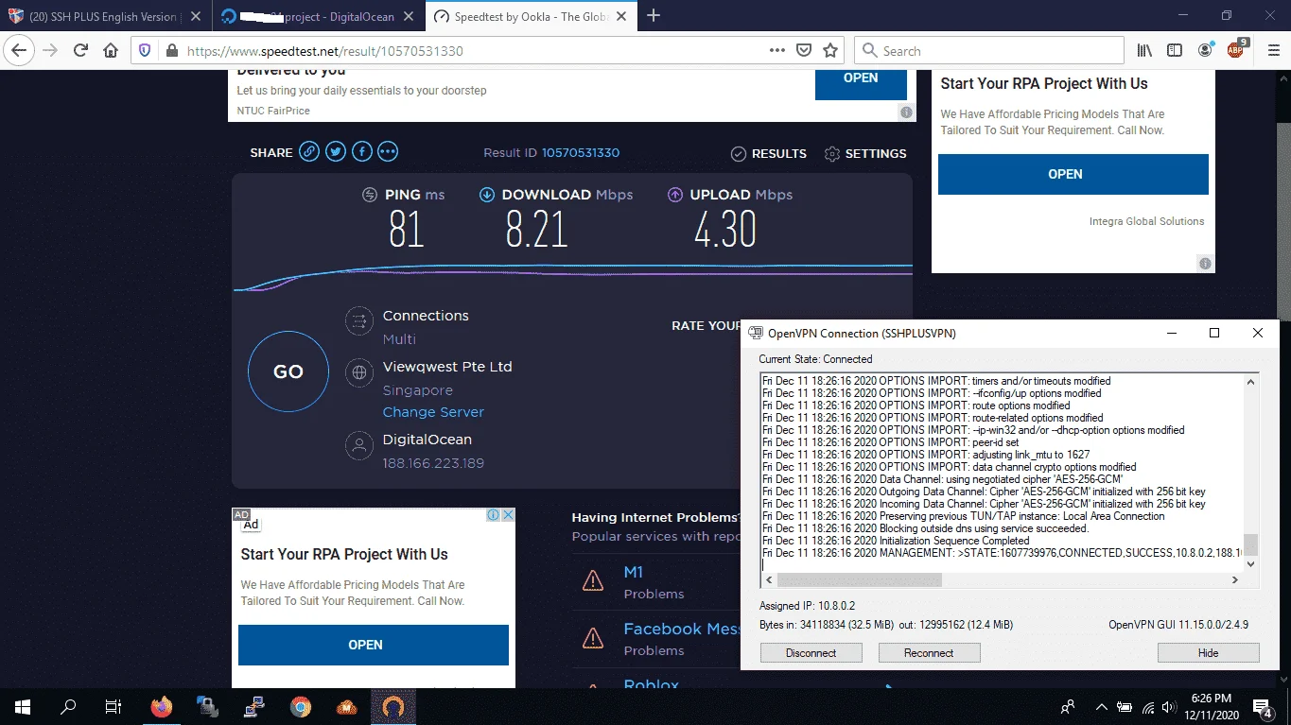Open Task View on the taskbar

coord(113,706)
